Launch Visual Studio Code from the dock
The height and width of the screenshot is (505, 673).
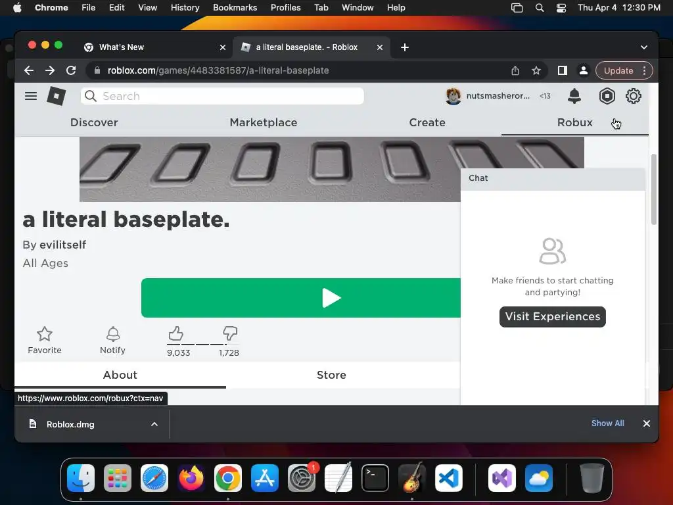(x=449, y=478)
